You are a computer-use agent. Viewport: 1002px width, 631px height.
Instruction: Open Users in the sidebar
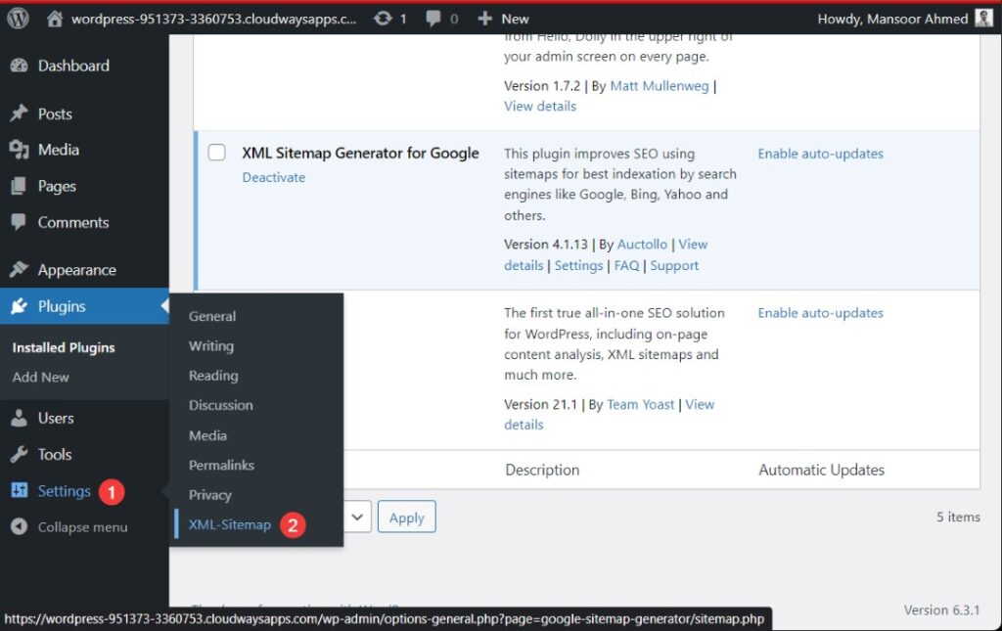click(x=56, y=418)
